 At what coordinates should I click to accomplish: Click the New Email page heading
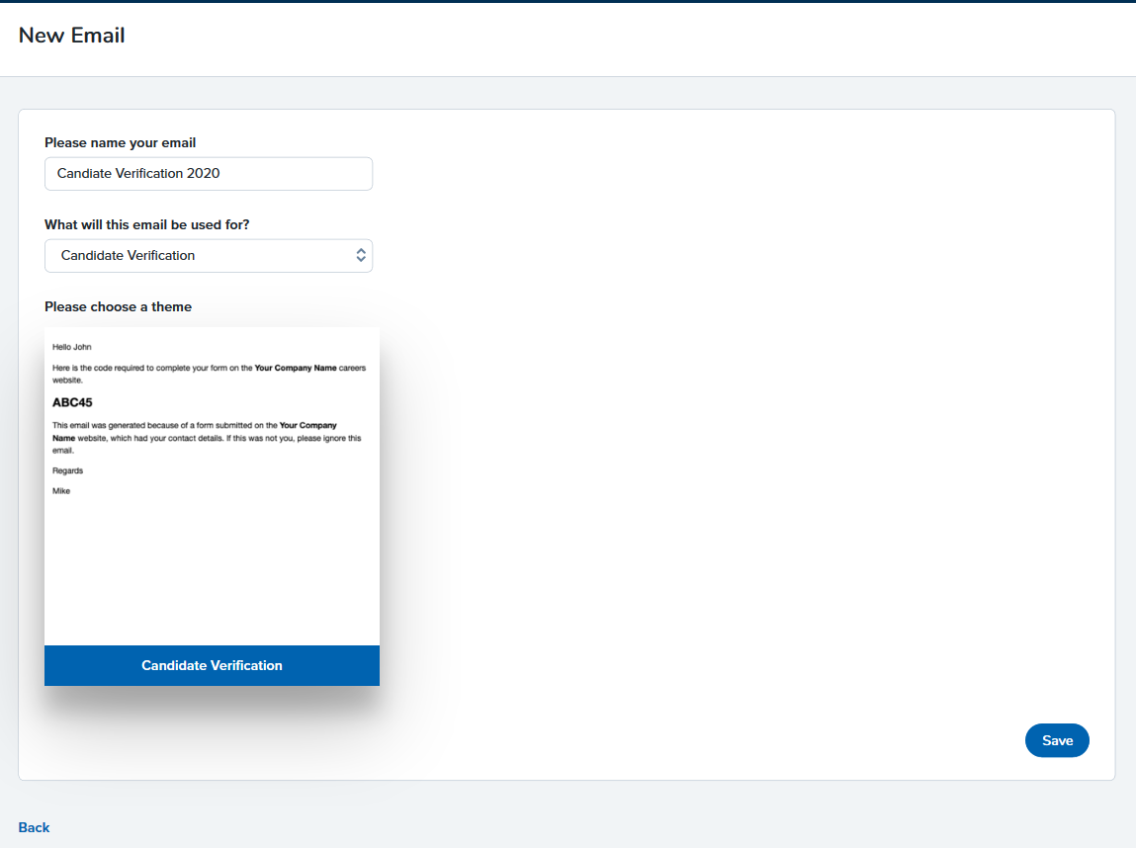72,36
